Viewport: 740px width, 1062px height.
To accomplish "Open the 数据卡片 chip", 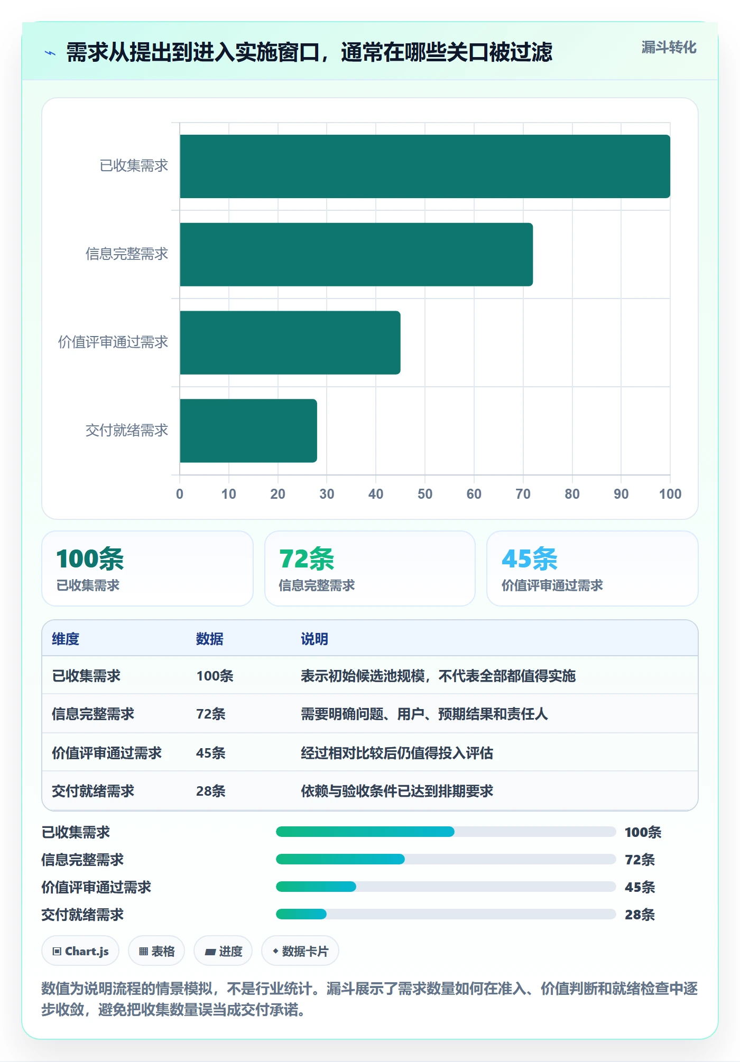I will [x=300, y=951].
